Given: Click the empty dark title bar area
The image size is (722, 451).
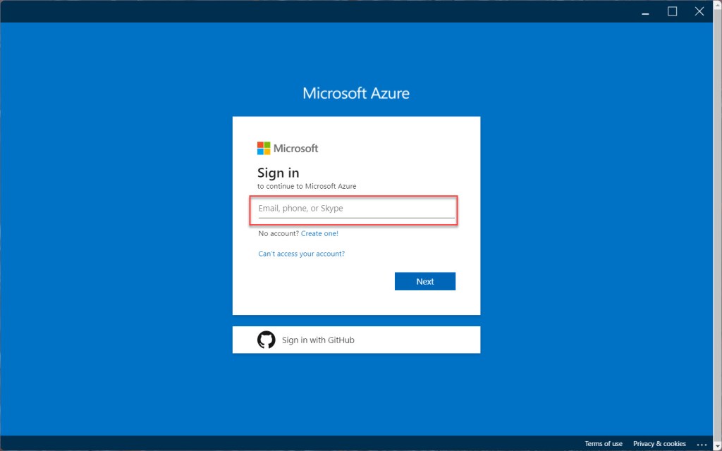Looking at the screenshot, I should pos(317,11).
